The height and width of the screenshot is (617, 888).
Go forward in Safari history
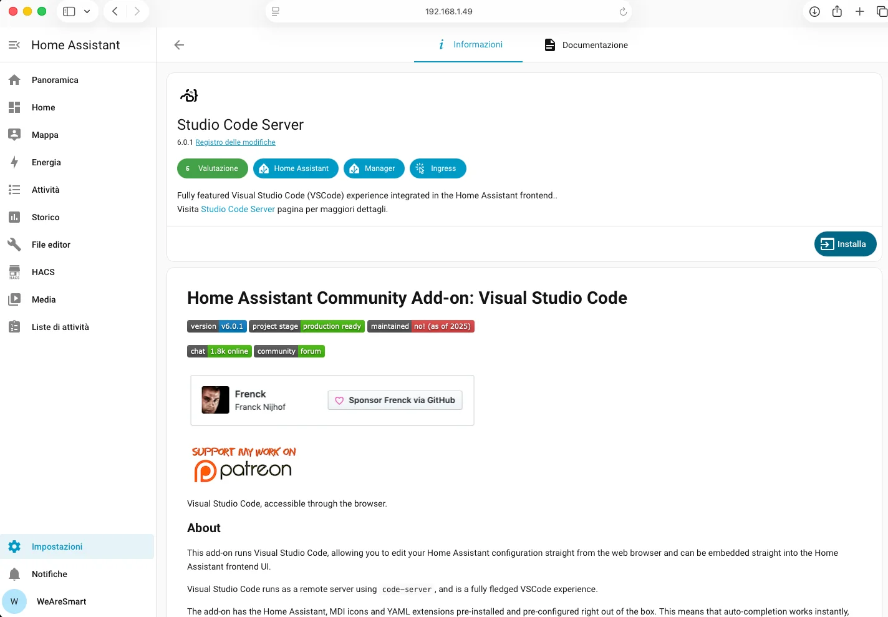137,11
